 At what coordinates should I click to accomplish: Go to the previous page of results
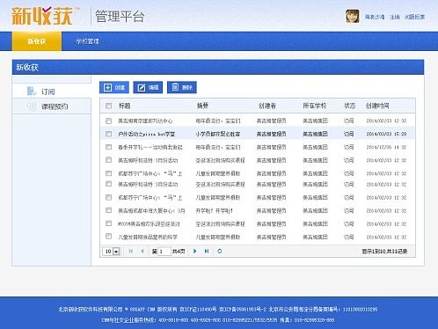click(142, 251)
